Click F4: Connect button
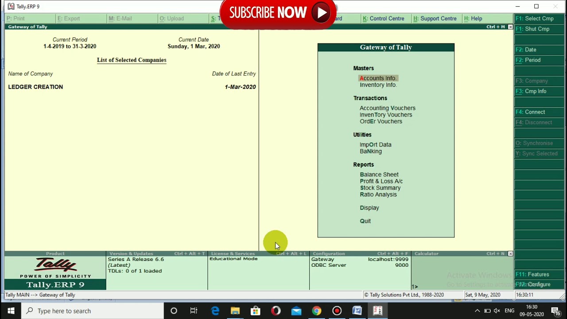This screenshot has width=567, height=319. coord(539,112)
